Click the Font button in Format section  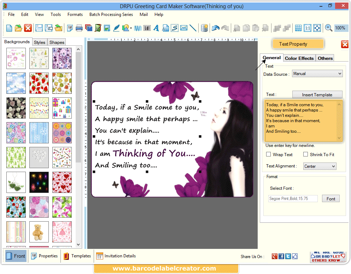coord(330,199)
